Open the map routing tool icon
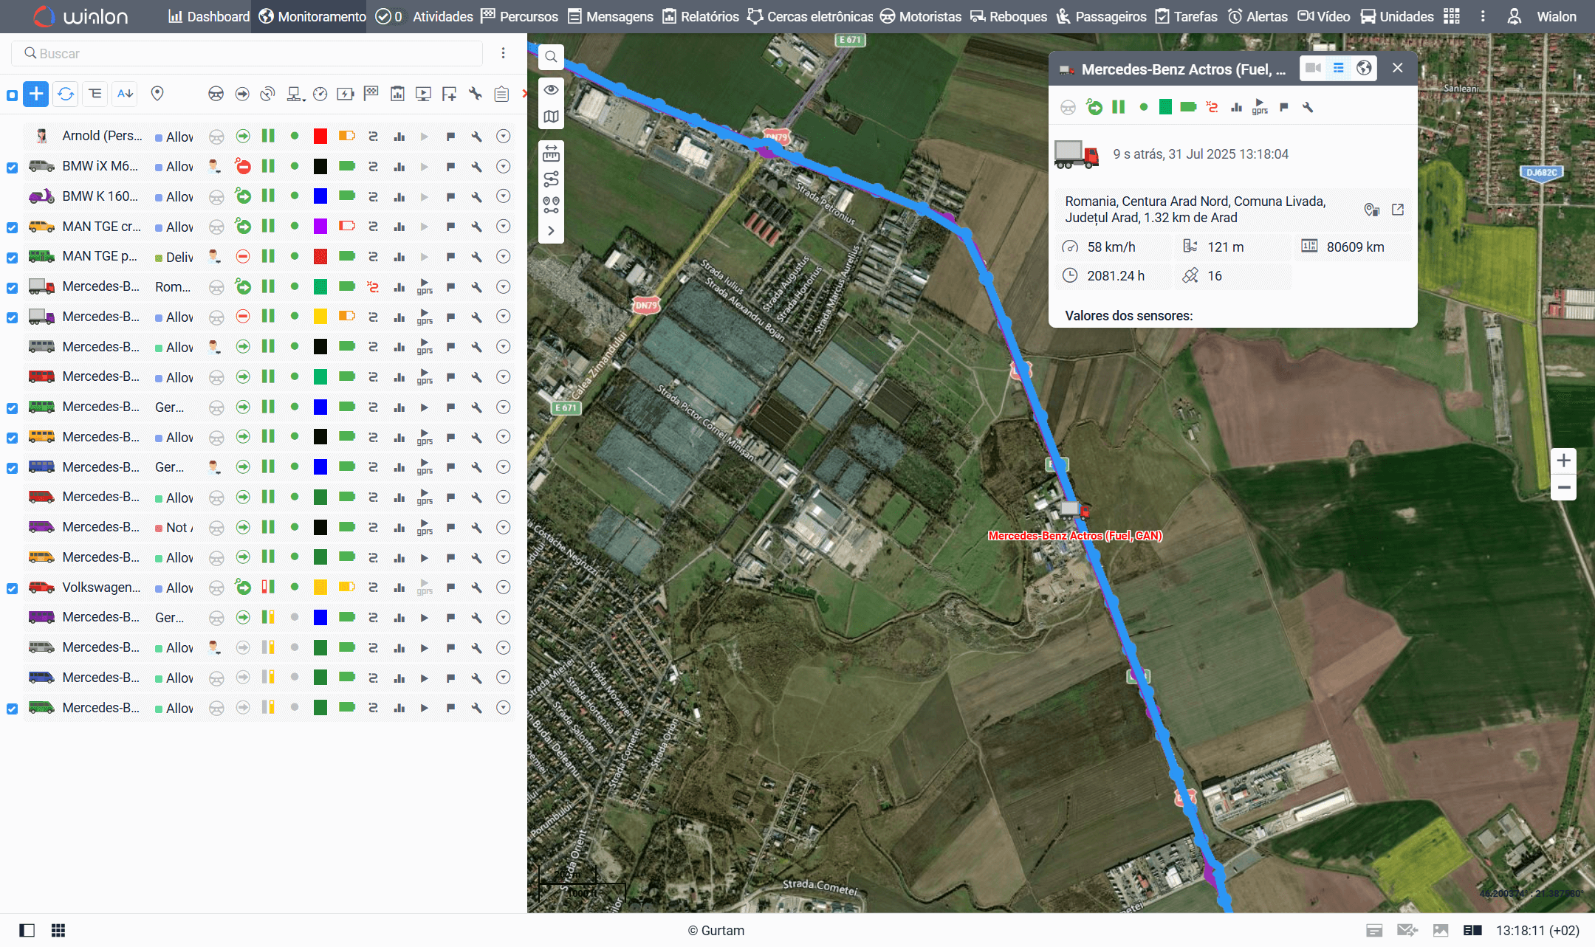Viewport: 1595px width, 947px height. tap(551, 179)
